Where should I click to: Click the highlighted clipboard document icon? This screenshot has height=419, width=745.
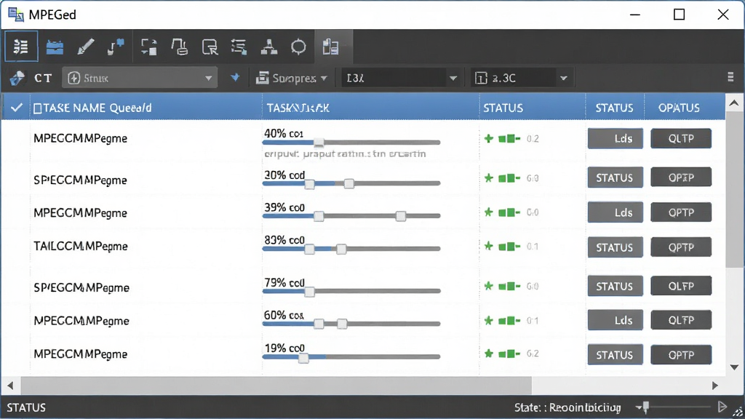coord(331,47)
